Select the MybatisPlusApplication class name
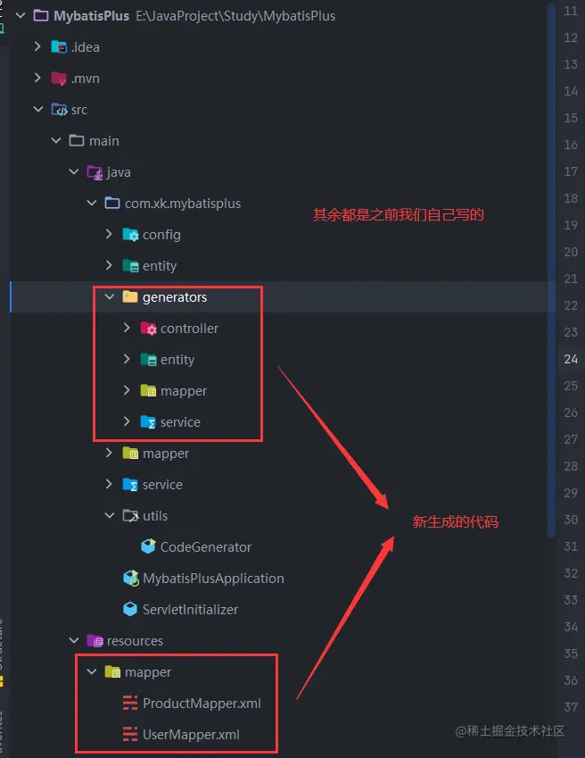The width and height of the screenshot is (585, 758). 213,579
